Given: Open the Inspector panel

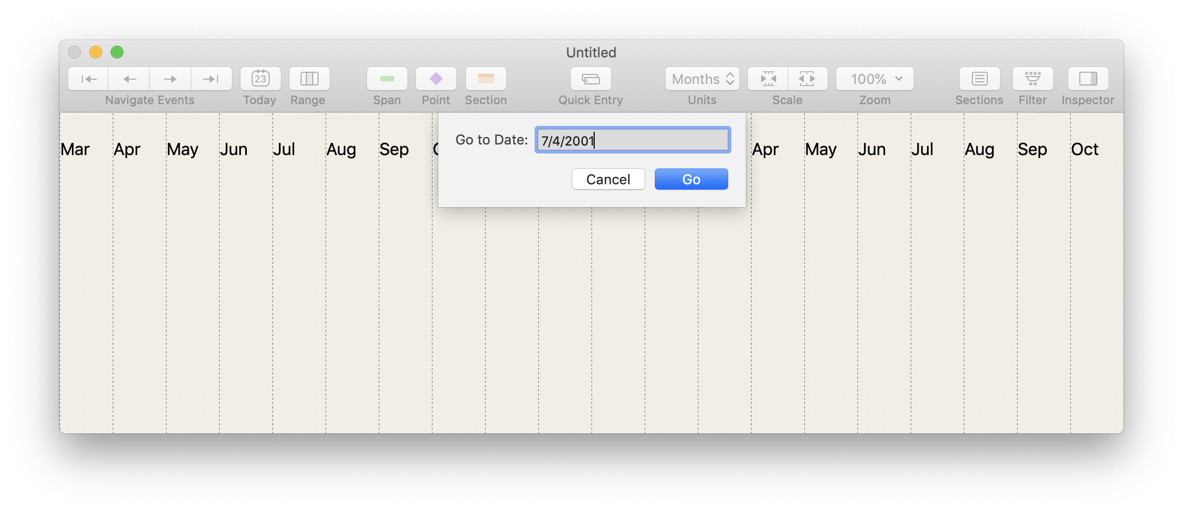Looking at the screenshot, I should (x=1087, y=79).
